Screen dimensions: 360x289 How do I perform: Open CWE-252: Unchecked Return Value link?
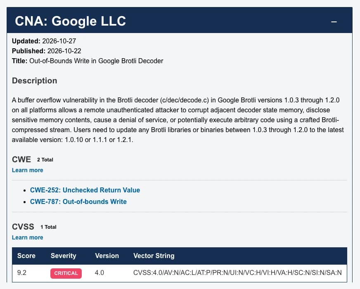click(x=85, y=190)
